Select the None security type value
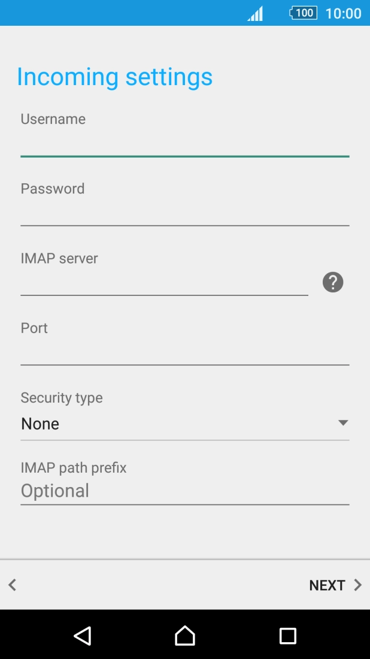This screenshot has width=370, height=659. 41,424
